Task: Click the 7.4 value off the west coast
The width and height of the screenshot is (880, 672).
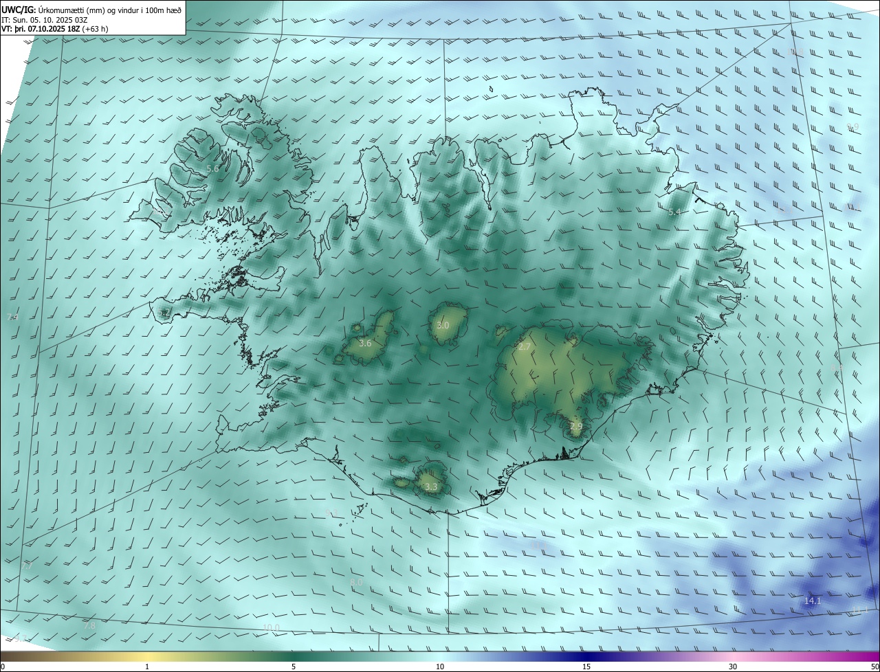Action: (12, 317)
